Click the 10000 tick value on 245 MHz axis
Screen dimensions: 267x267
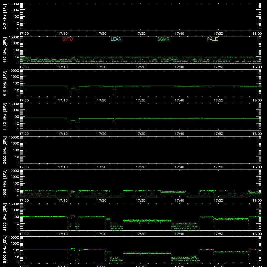[x=14, y=4]
